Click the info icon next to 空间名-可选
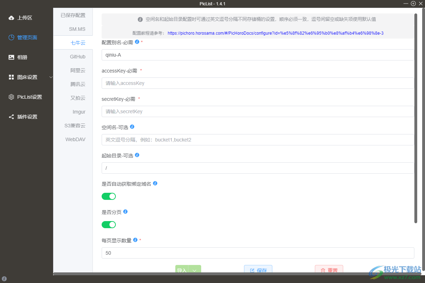Image resolution: width=425 pixels, height=283 pixels. click(x=132, y=127)
